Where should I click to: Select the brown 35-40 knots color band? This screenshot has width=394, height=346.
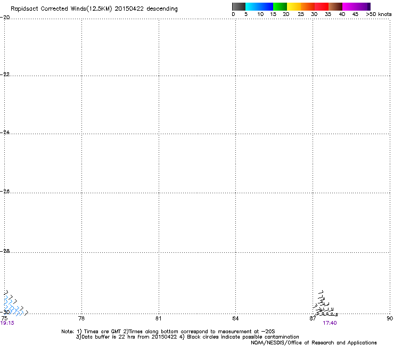[x=335, y=6]
